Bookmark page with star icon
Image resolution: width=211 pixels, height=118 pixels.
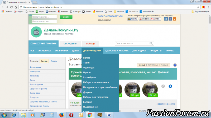pyautogui.click(x=198, y=7)
